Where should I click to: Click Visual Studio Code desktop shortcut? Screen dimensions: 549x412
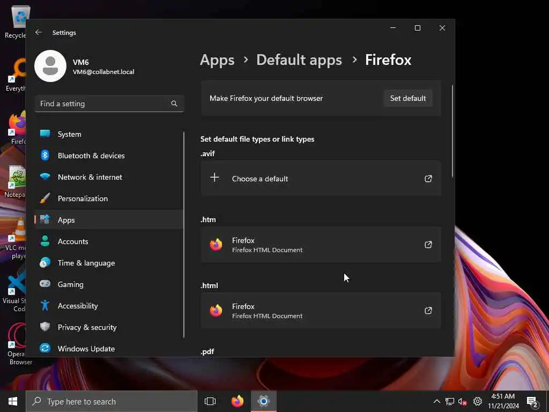coord(14,293)
